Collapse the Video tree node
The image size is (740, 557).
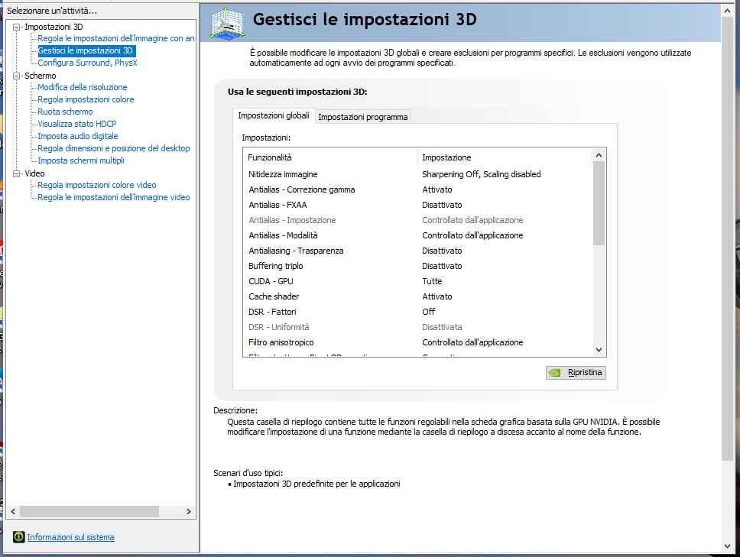coord(17,173)
